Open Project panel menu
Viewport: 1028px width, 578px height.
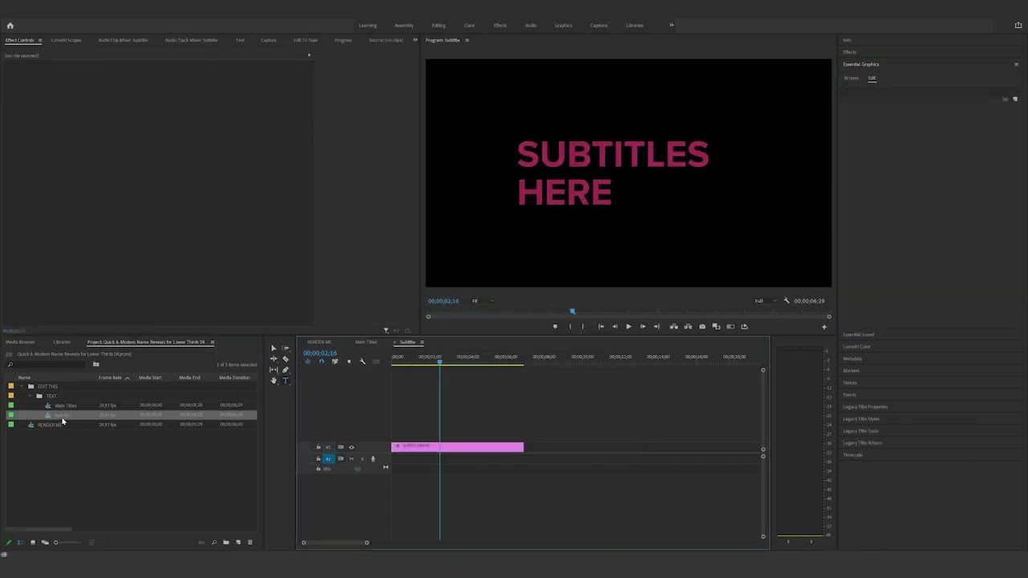tap(212, 342)
